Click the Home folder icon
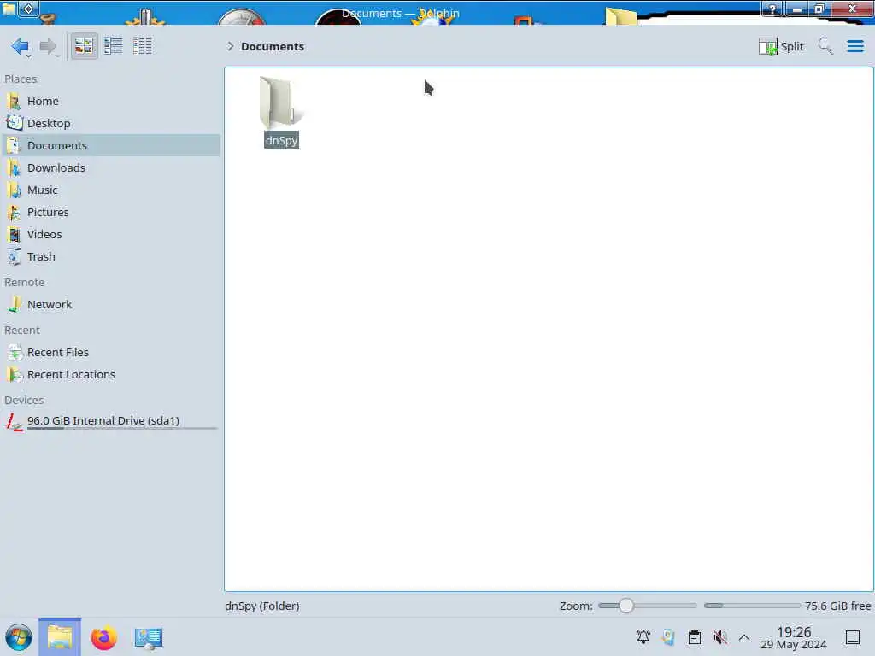This screenshot has height=656, width=875. [14, 101]
